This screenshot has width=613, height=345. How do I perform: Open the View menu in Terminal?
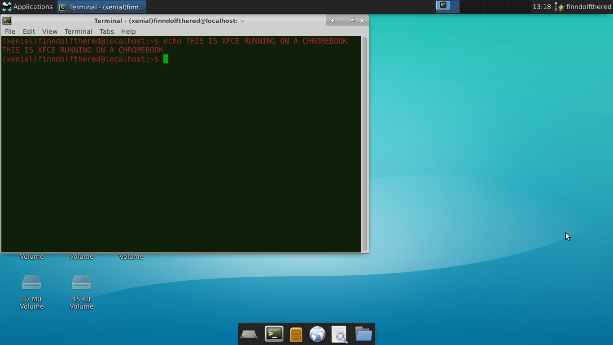pos(49,31)
